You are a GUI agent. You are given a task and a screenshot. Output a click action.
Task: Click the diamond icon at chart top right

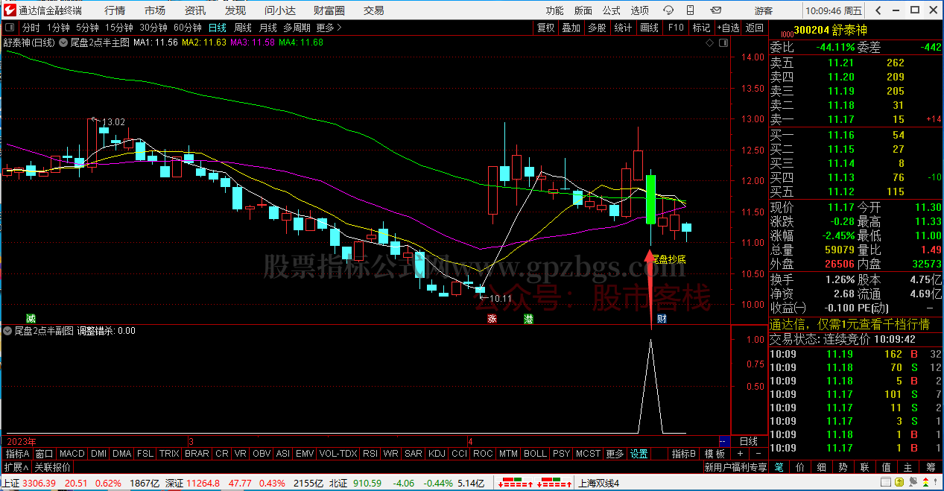[x=710, y=42]
